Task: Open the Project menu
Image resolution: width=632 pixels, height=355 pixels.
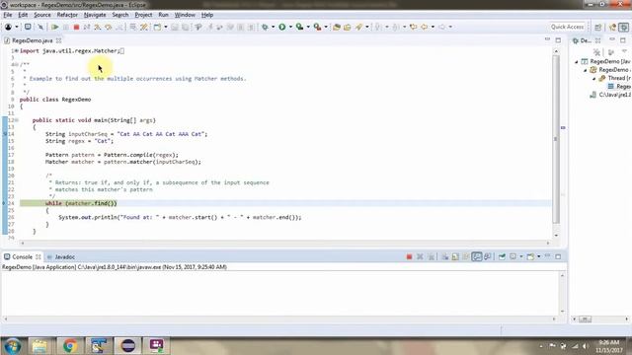Action: click(143, 15)
